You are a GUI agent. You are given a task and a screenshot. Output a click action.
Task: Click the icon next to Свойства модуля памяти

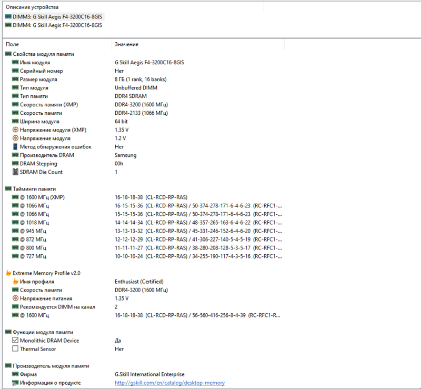[8, 54]
